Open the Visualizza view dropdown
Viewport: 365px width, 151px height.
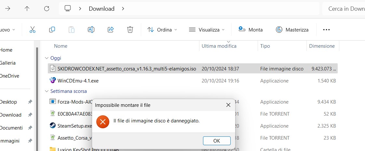pyautogui.click(x=207, y=30)
